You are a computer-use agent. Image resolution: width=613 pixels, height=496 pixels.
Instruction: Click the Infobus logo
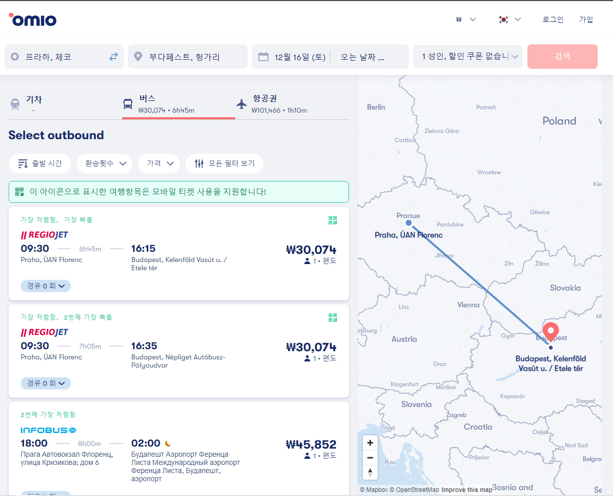pos(48,430)
